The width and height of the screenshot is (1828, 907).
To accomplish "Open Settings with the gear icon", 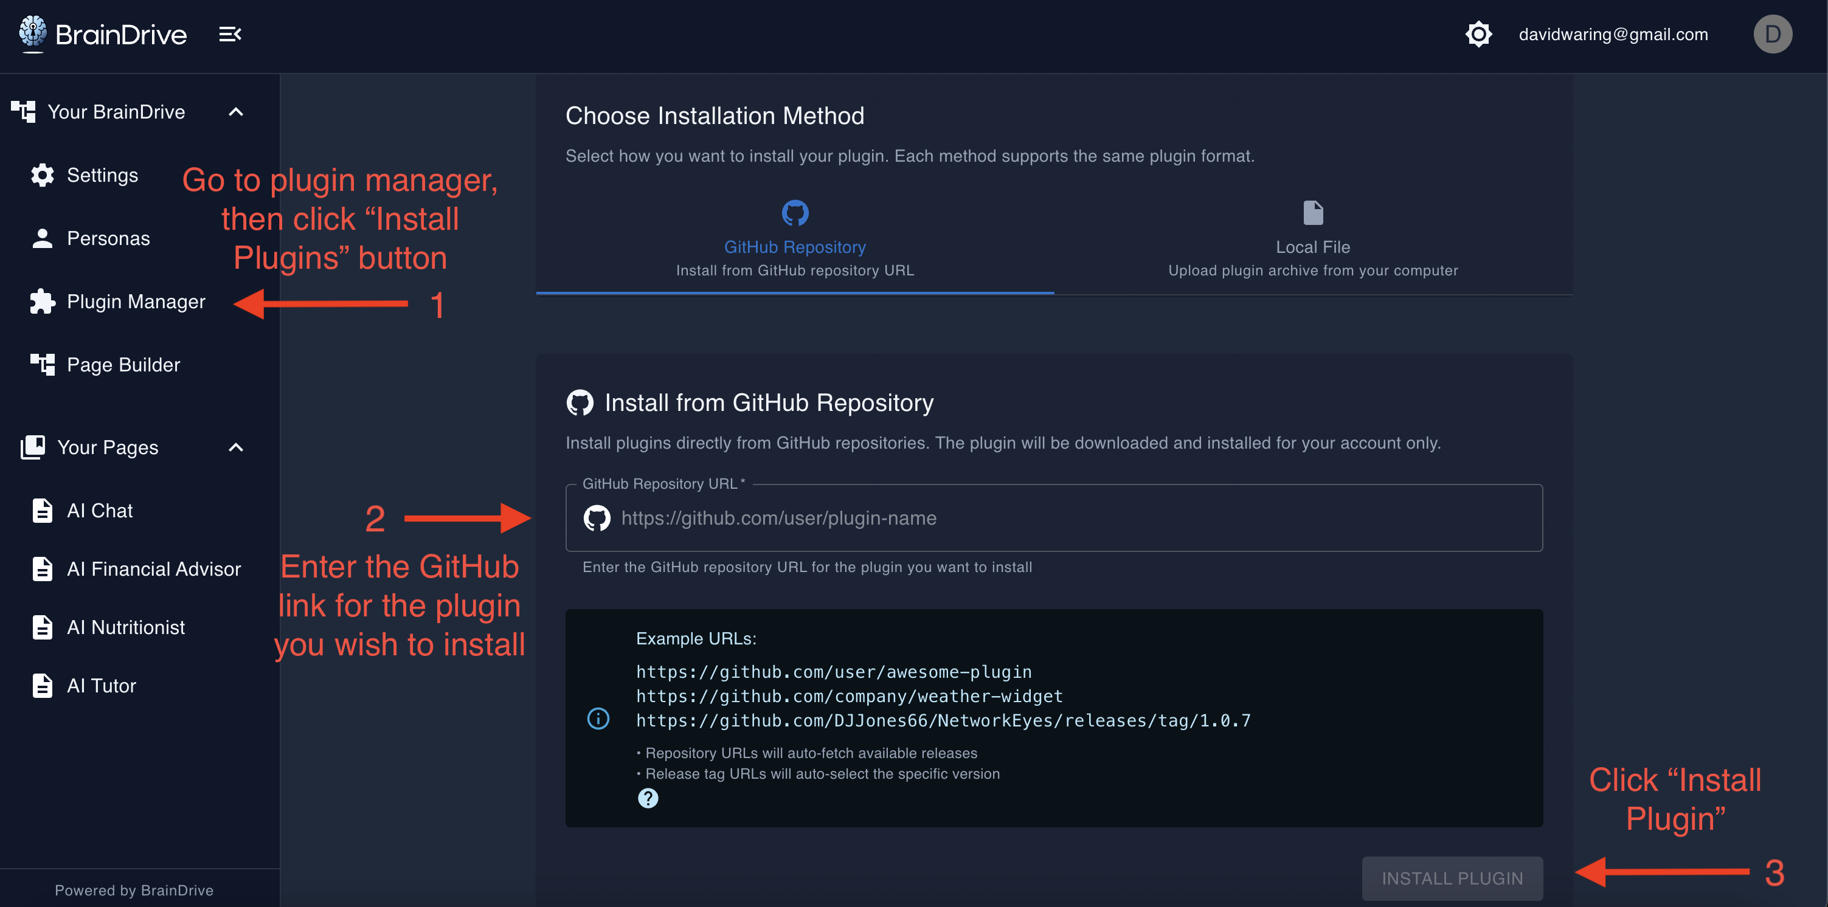I will pos(43,175).
